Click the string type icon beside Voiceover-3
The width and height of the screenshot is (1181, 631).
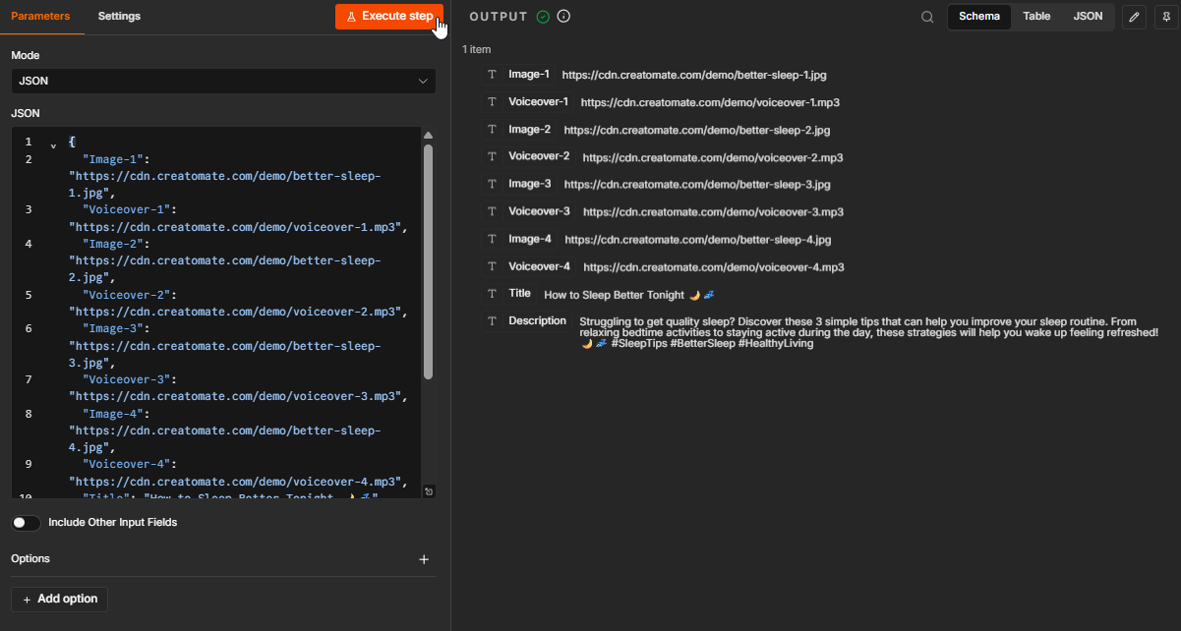point(492,211)
